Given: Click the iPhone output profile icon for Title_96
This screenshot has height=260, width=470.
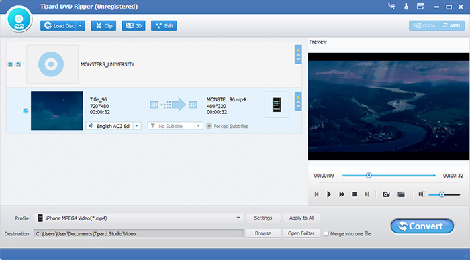Looking at the screenshot, I should pyautogui.click(x=277, y=105).
